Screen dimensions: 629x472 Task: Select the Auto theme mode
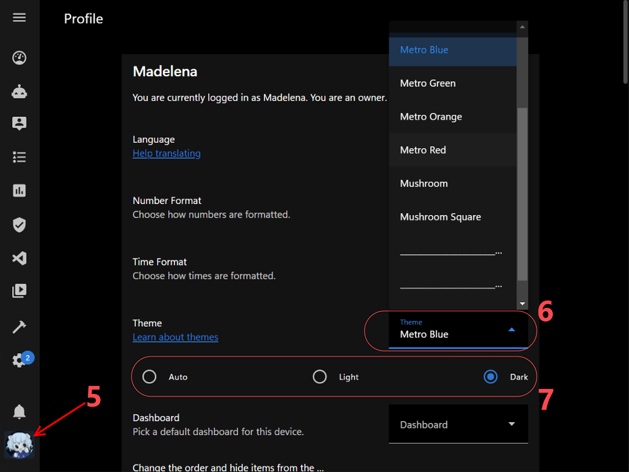[149, 377]
